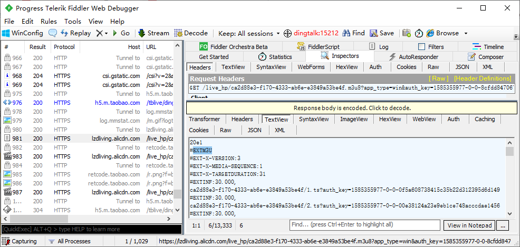
Task: Click the Find text input field
Action: click(x=365, y=225)
